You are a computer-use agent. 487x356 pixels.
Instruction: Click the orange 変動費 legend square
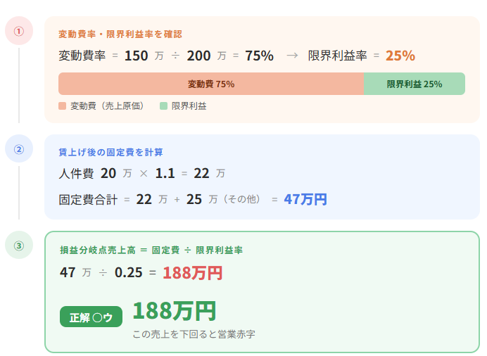(x=63, y=106)
